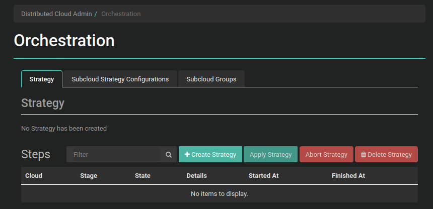Click the magnifier search icon beside Filter

click(169, 155)
